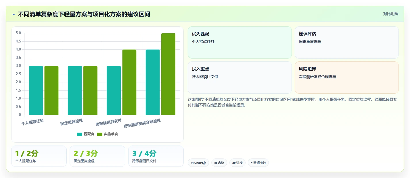
Task: Click the 5.0 y-axis value
Action: click(x=18, y=33)
